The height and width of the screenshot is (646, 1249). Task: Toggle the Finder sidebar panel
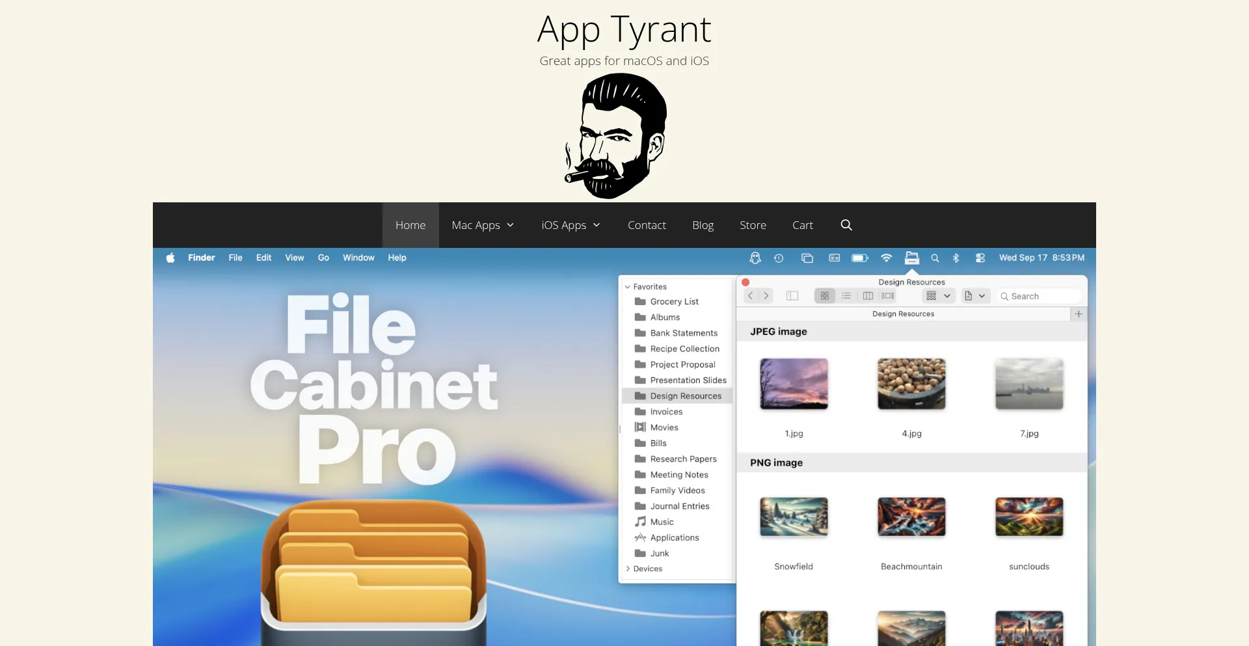[x=792, y=295]
